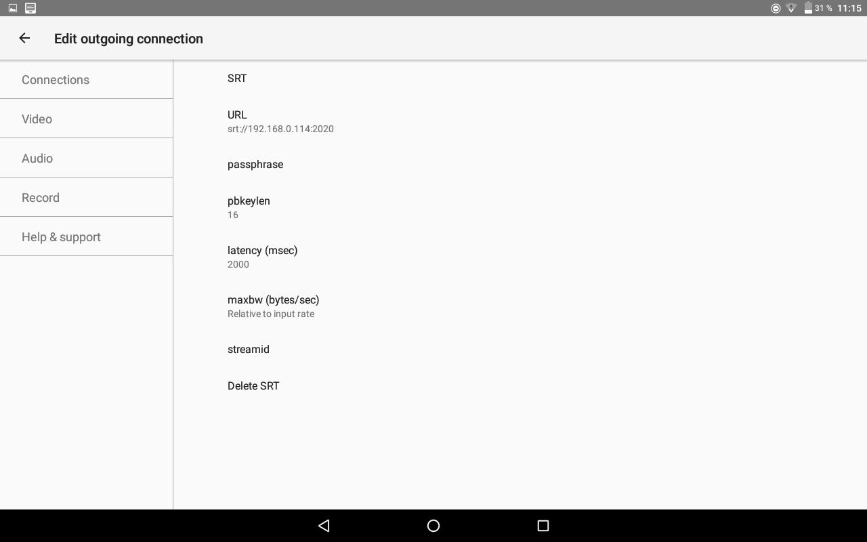This screenshot has height=542, width=867.
Task: Tap the circular sync icon in status bar
Action: 776,8
